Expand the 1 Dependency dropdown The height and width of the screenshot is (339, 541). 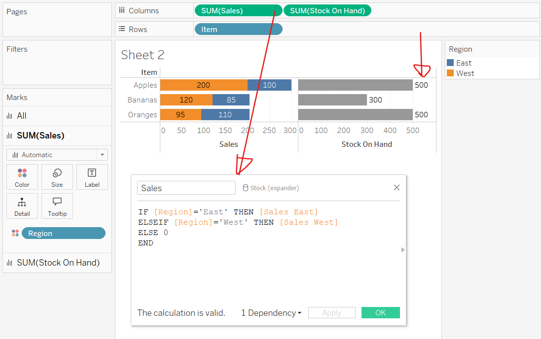[271, 313]
